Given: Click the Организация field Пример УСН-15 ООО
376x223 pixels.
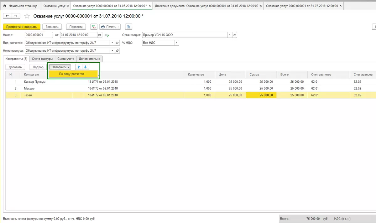Looking at the screenshot, I should click(185, 35).
